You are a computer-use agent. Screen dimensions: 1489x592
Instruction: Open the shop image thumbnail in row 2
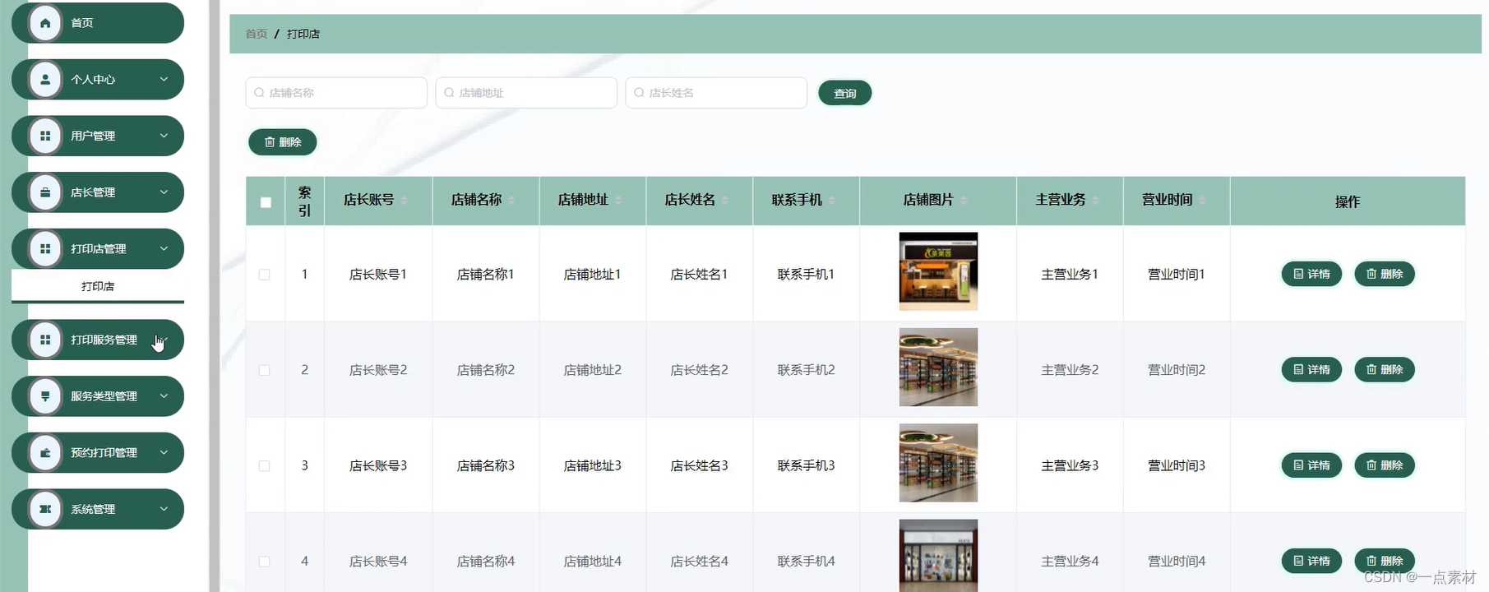click(938, 367)
